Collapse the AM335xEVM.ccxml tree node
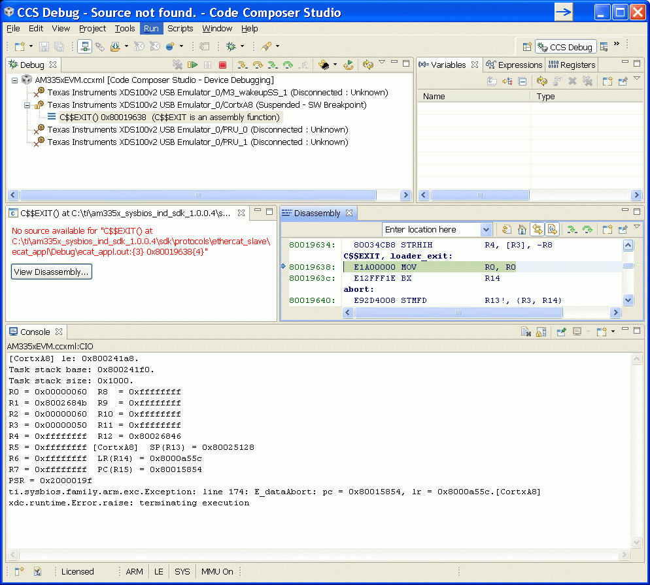The width and height of the screenshot is (650, 585). pyautogui.click(x=15, y=80)
